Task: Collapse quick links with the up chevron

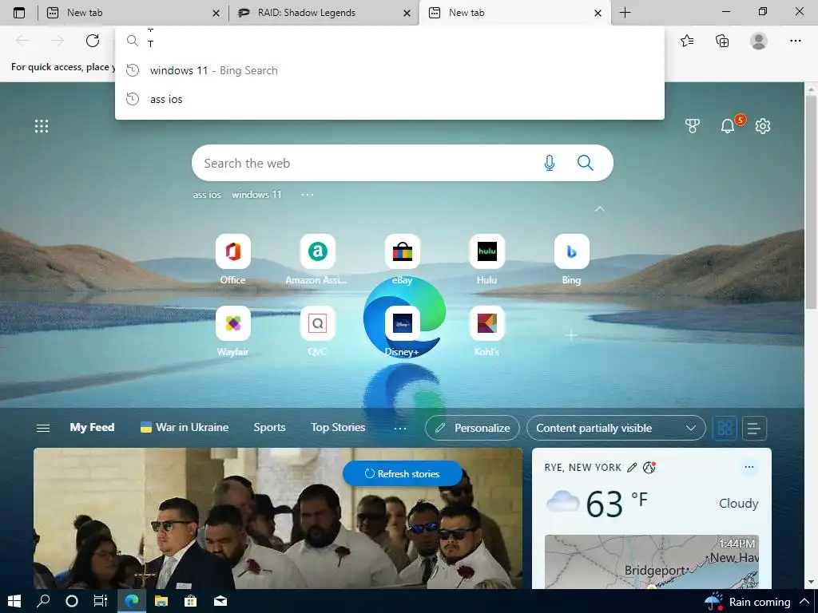Action: [600, 209]
